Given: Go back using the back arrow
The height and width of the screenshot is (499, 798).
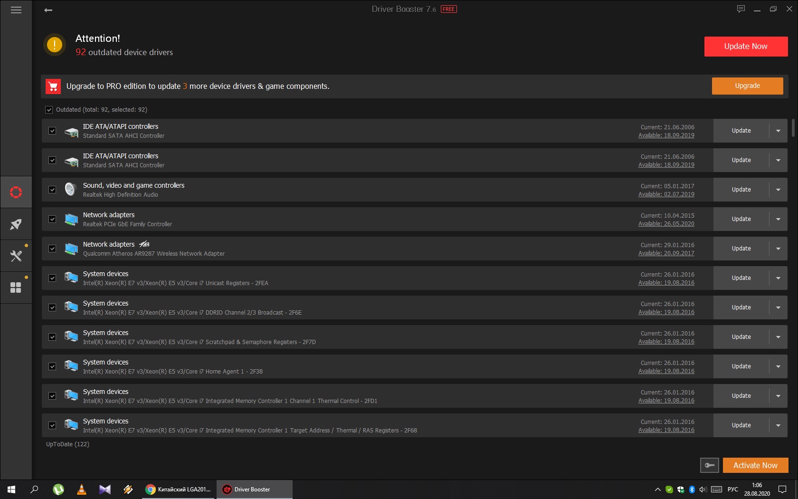Looking at the screenshot, I should pos(48,10).
